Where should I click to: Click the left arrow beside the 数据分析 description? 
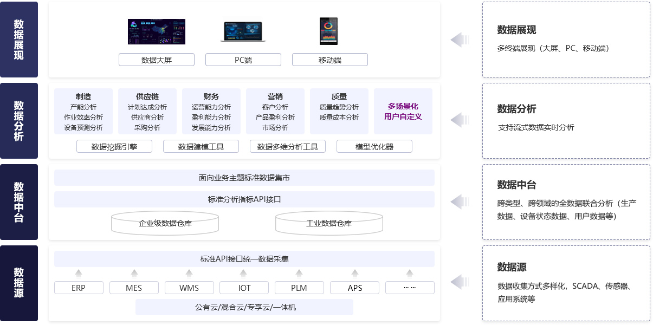(460, 120)
